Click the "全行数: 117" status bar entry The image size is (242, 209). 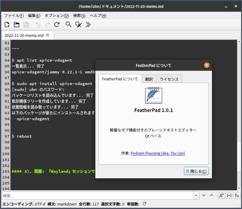coord(89,204)
